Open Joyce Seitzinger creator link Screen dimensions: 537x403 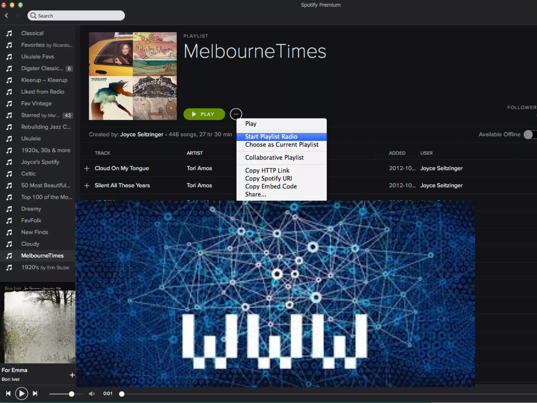(142, 134)
